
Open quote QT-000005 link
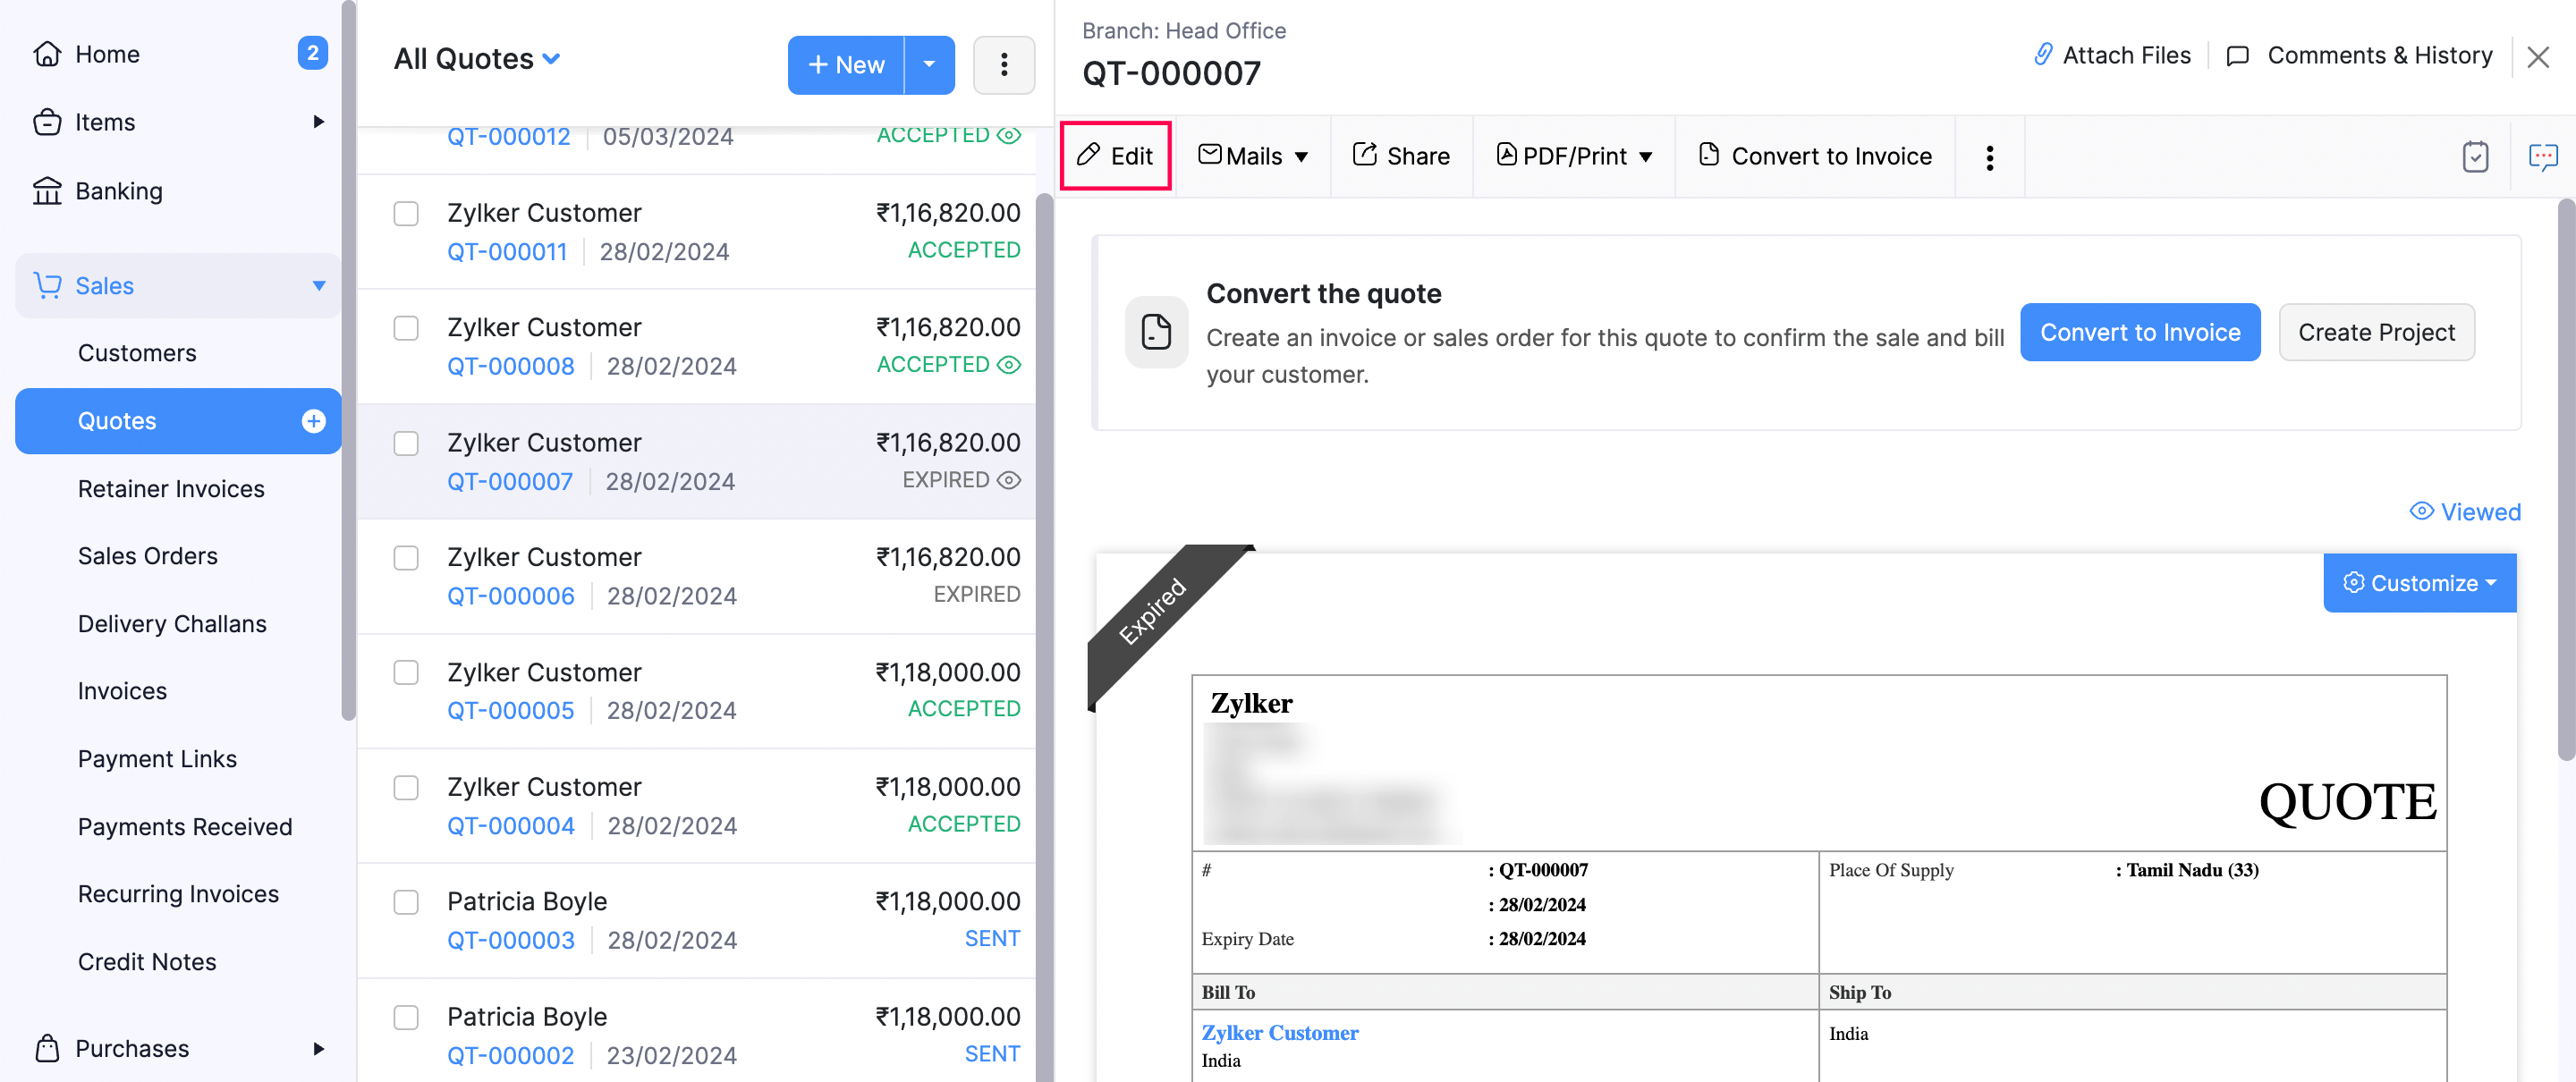click(511, 710)
